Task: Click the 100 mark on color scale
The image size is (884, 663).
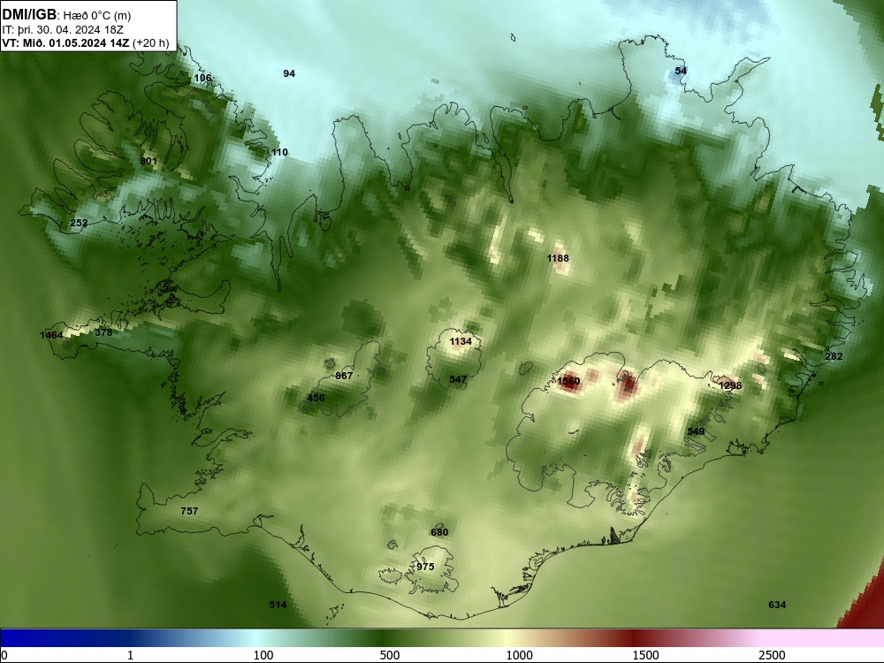Action: click(263, 655)
